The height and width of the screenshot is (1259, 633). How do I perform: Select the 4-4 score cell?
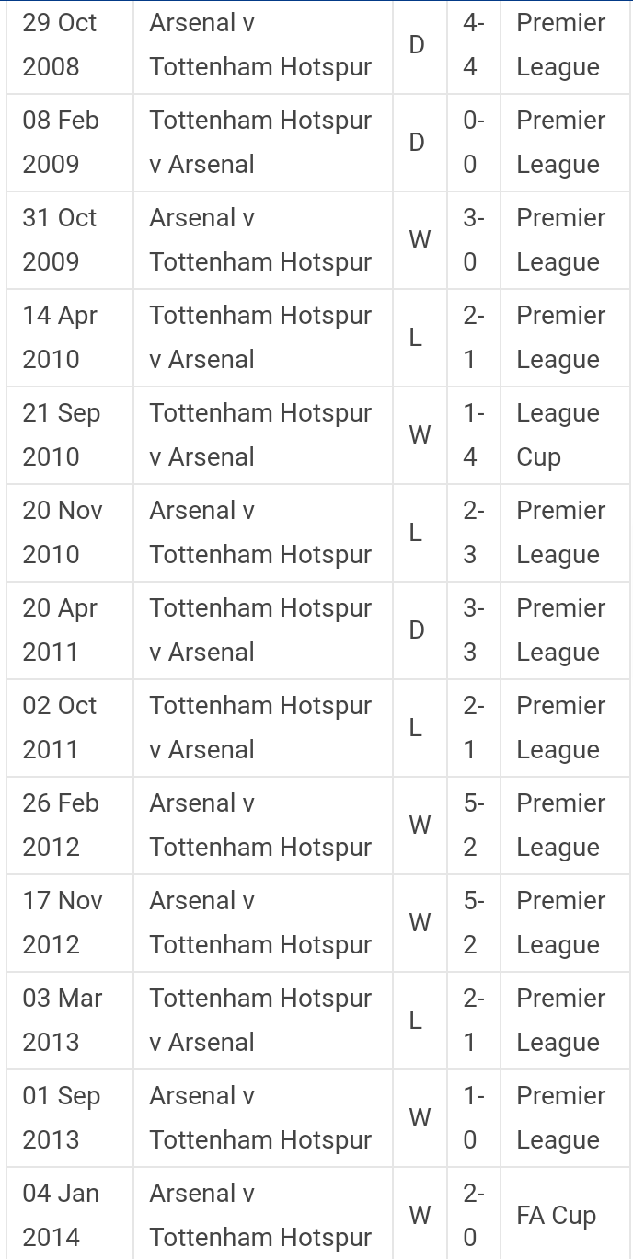point(473,45)
